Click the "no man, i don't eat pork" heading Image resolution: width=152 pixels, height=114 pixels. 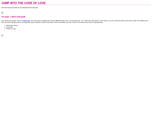tap(14, 17)
